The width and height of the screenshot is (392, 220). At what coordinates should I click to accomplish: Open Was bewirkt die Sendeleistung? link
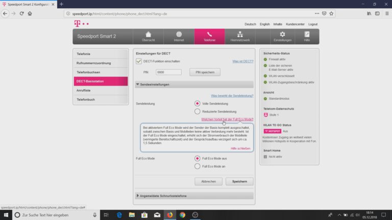232,96
